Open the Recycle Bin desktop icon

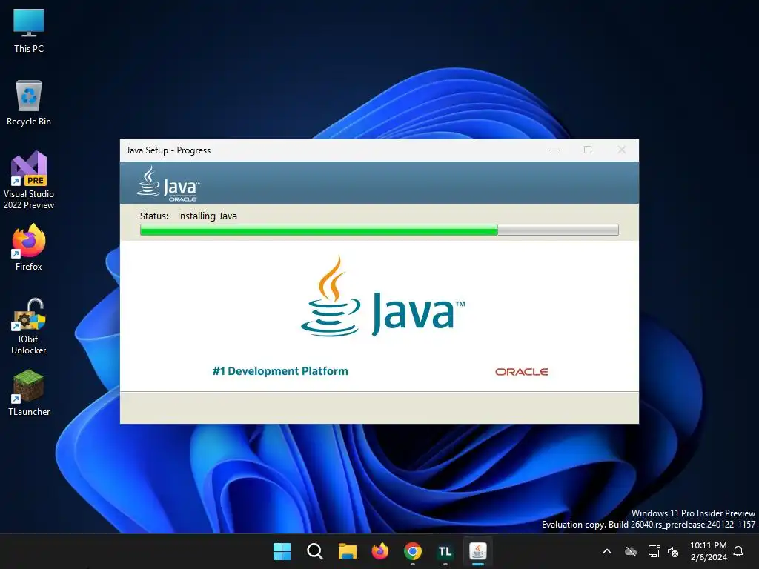tap(29, 103)
